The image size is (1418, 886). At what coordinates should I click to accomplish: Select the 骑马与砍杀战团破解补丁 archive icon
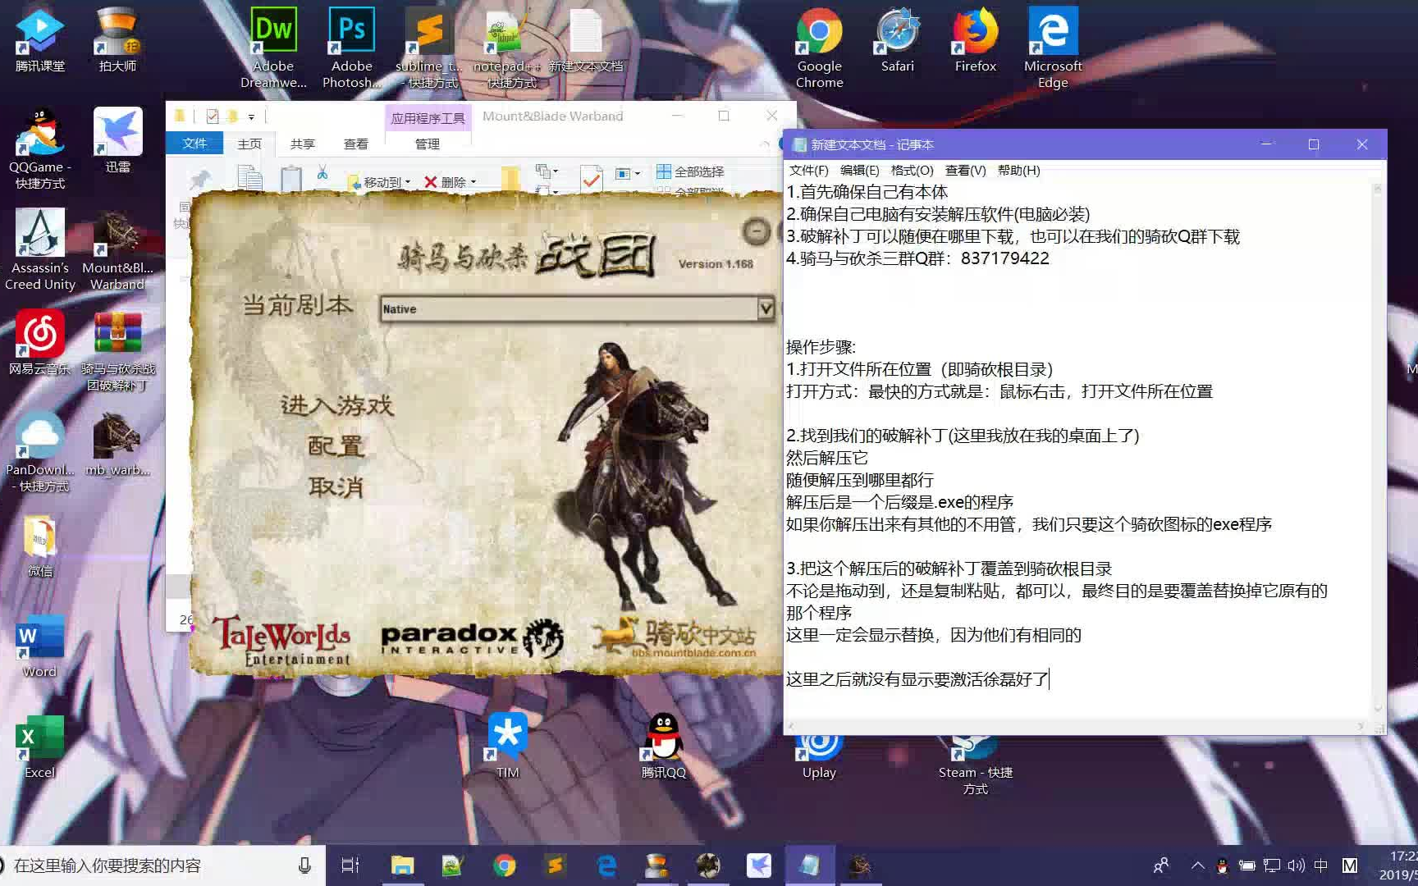point(117,350)
